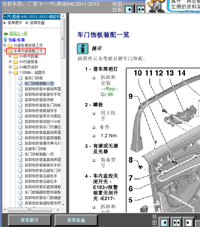
Task: Click the top view-control right-arrow icon
Action: (129, 10)
